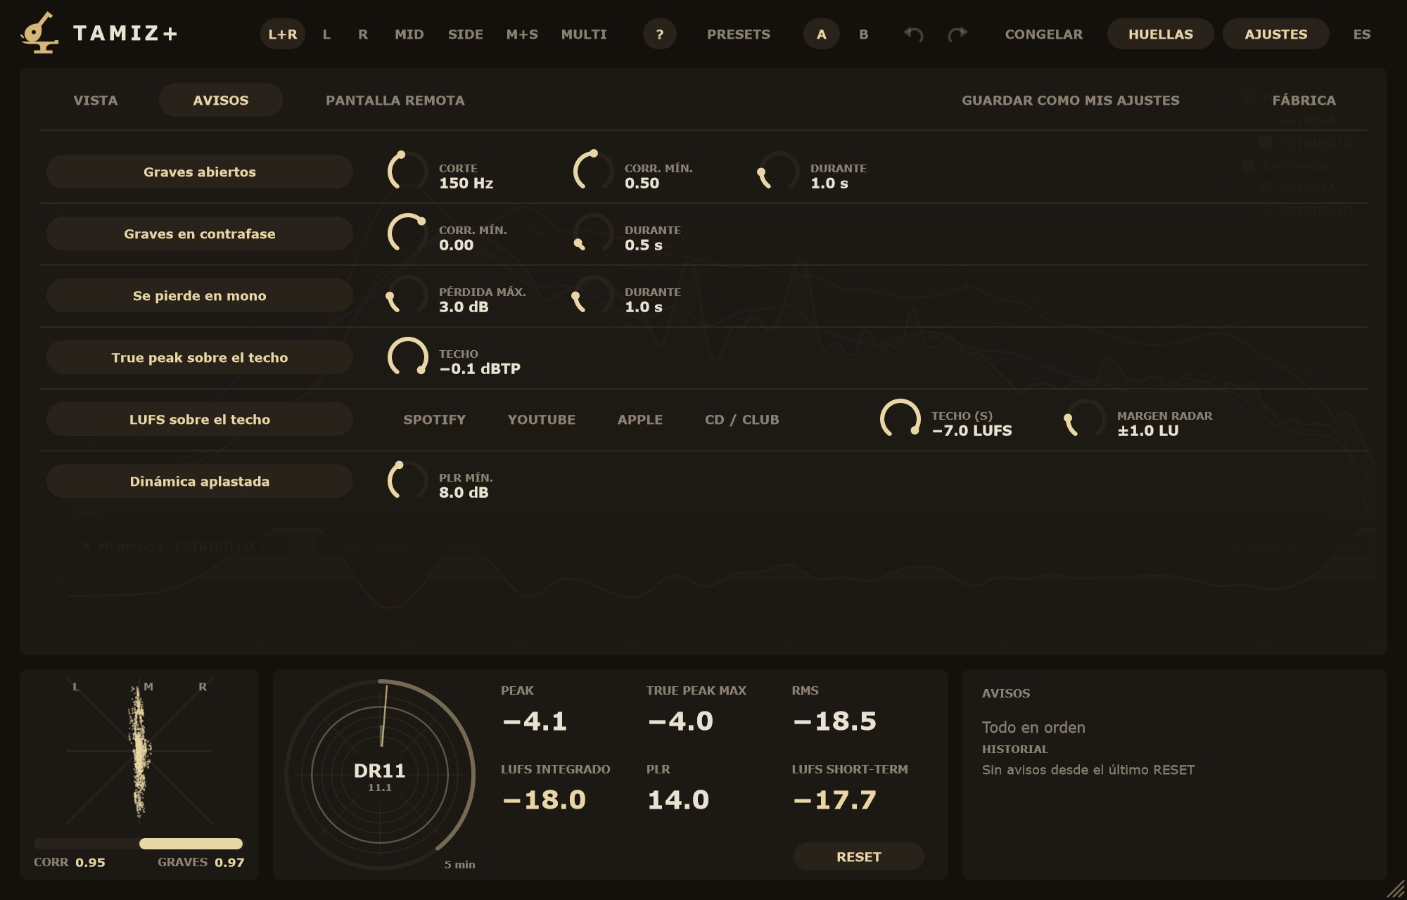Select the MID channel mode
This screenshot has width=1407, height=900.
pos(409,34)
